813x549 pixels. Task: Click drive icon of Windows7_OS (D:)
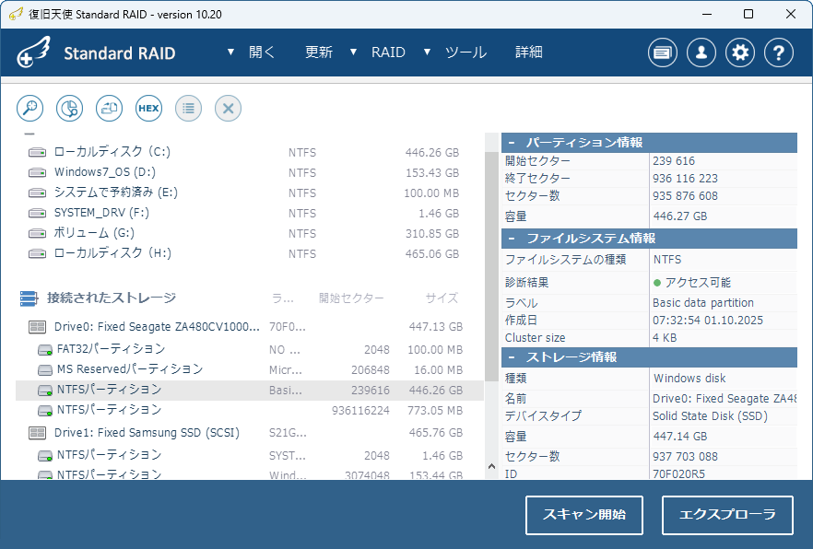[37, 172]
